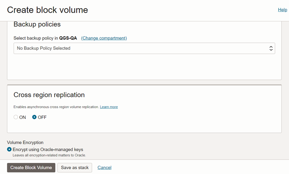Image resolution: width=289 pixels, height=174 pixels.
Task: Cancel the block volume creation
Action: tap(105, 167)
